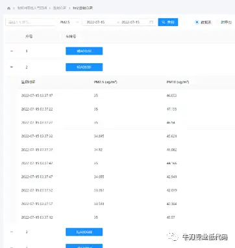
Task: Focus the keyword search input box
Action: (31, 22)
